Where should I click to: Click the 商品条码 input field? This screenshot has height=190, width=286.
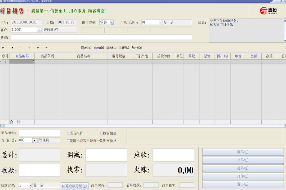pyautogui.click(x=39, y=133)
